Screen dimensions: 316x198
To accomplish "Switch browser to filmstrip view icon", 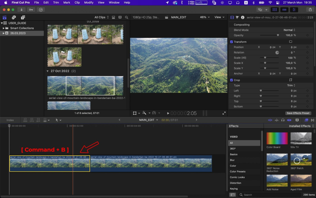I will coord(120,17).
